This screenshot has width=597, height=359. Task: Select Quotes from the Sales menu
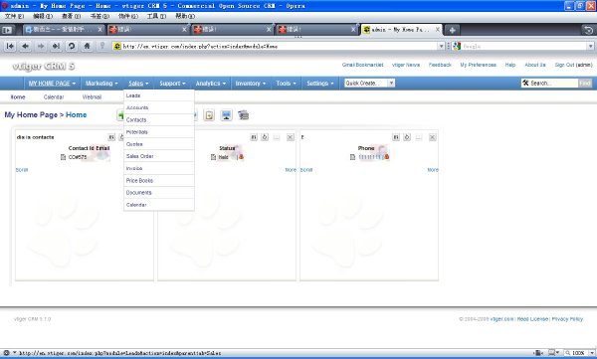click(159, 144)
